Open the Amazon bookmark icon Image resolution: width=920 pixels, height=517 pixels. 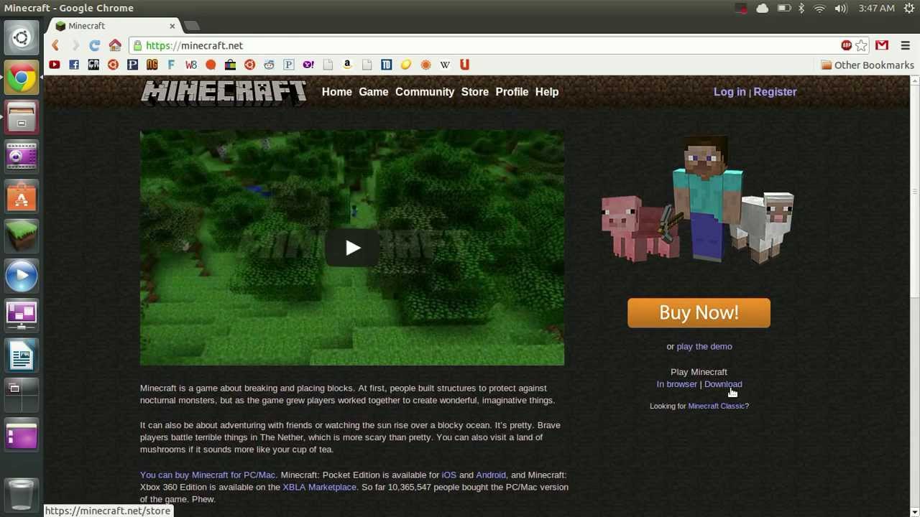[x=347, y=65]
